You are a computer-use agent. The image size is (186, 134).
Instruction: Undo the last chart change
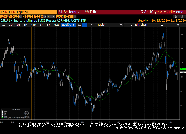point(176,16)
